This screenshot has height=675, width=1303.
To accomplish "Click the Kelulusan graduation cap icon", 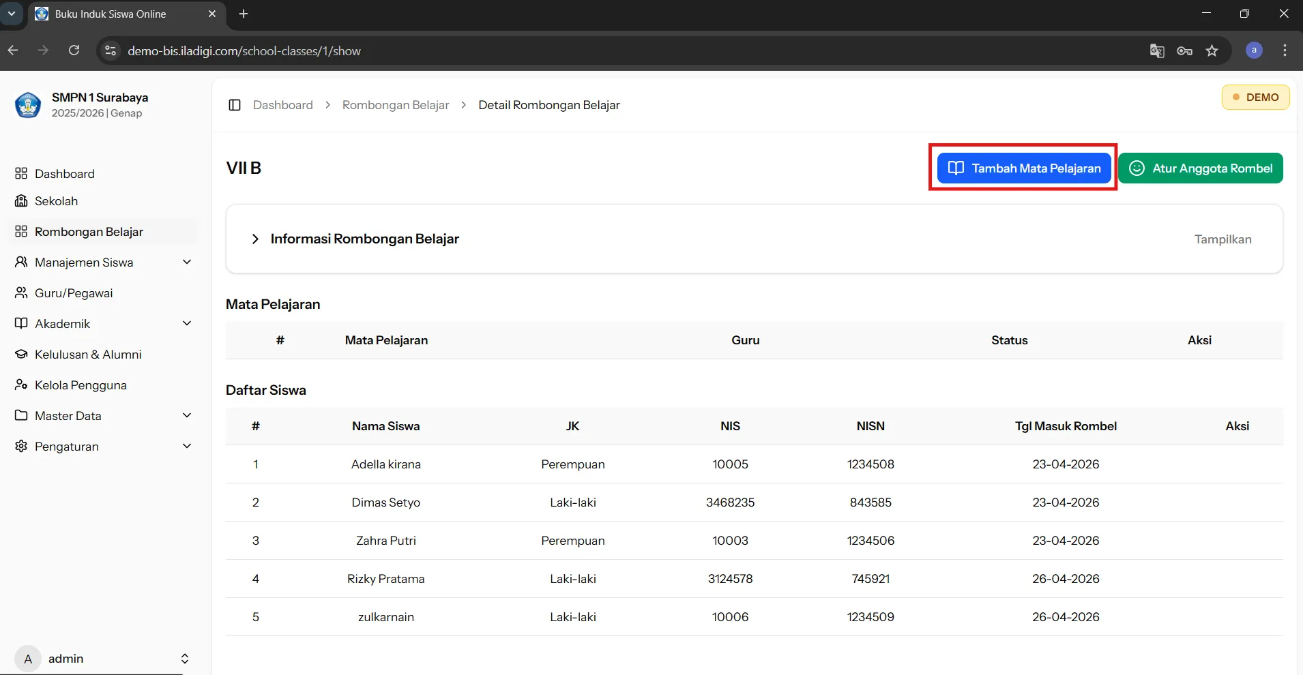I will click(21, 354).
